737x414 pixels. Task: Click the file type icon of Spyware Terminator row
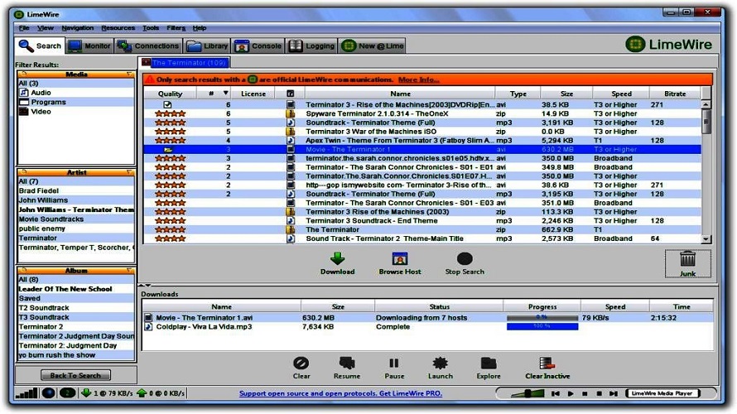291,113
